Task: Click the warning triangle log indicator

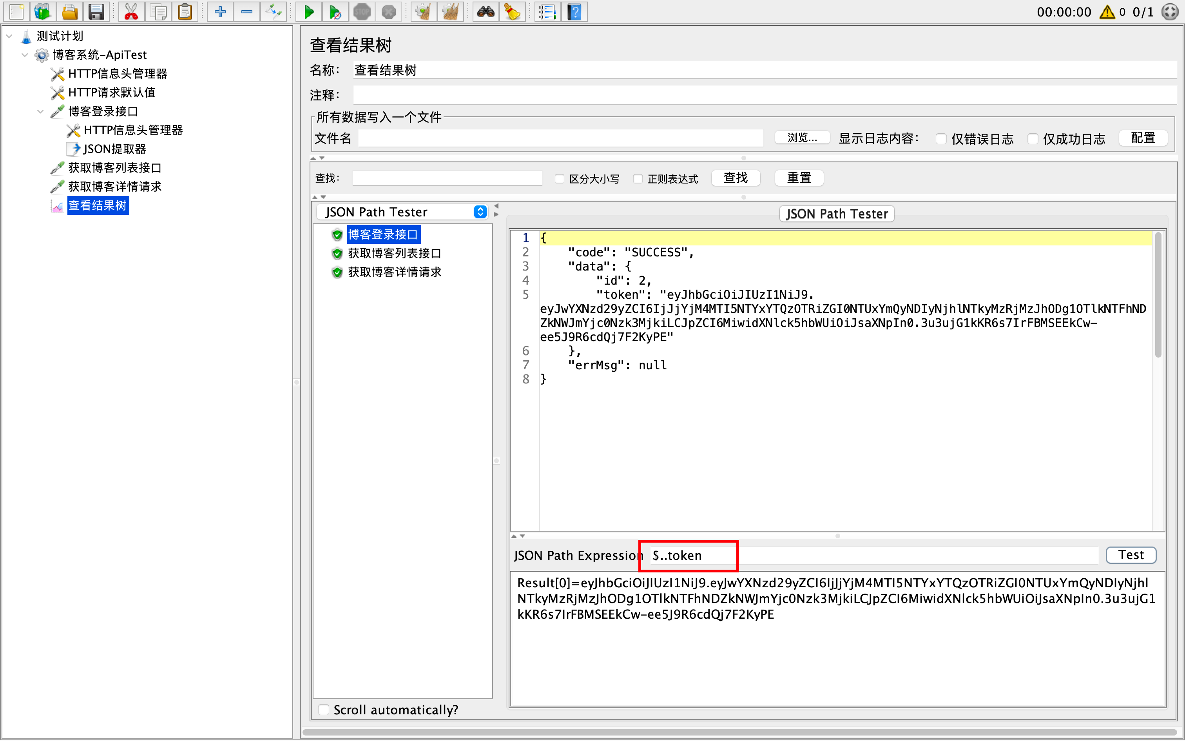Action: point(1107,12)
